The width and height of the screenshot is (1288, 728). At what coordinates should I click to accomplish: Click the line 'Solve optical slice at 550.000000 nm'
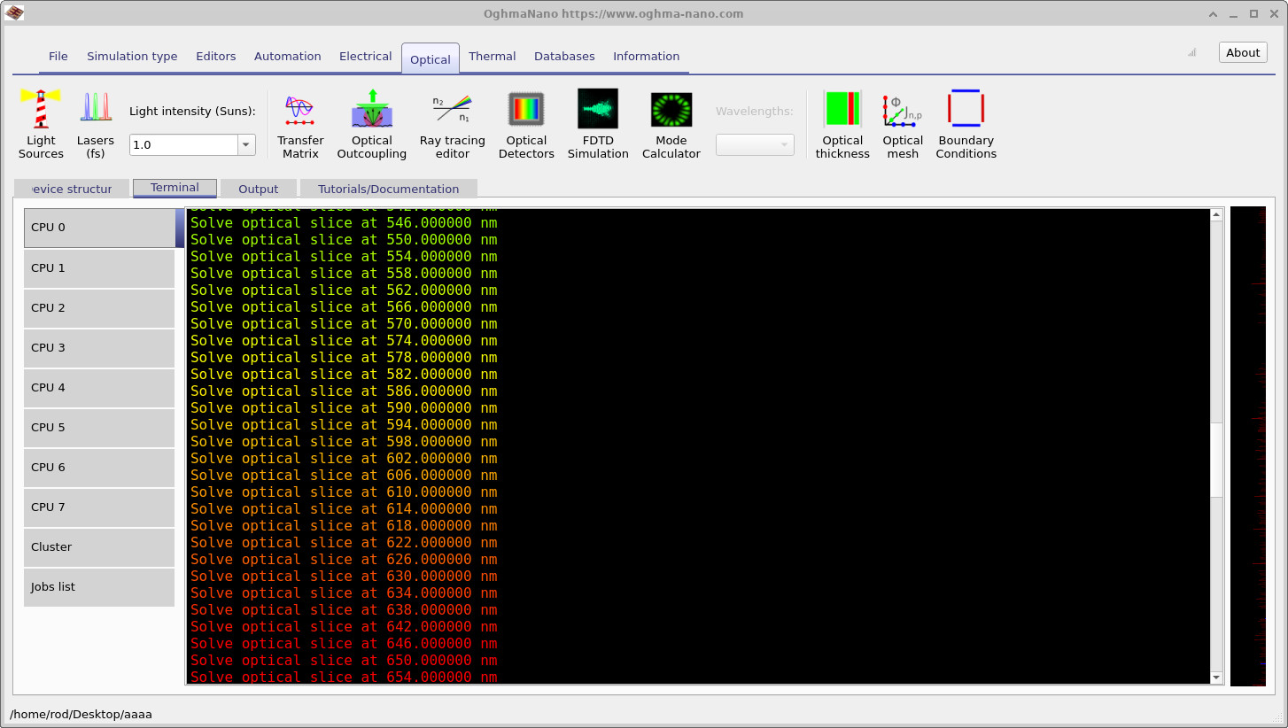[344, 240]
